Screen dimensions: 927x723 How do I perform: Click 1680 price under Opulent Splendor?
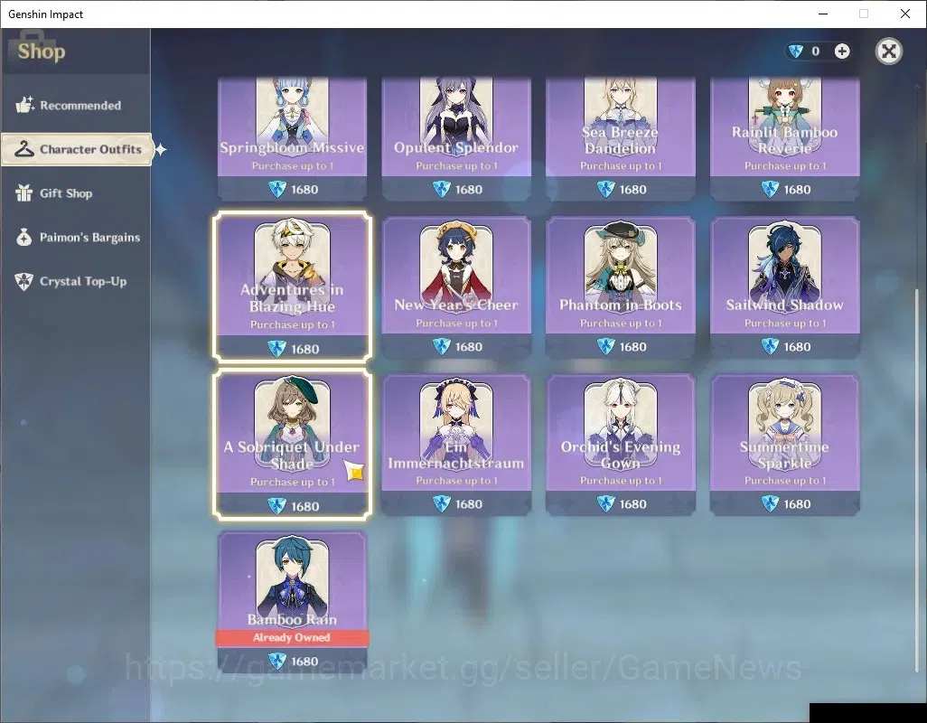[x=469, y=190]
